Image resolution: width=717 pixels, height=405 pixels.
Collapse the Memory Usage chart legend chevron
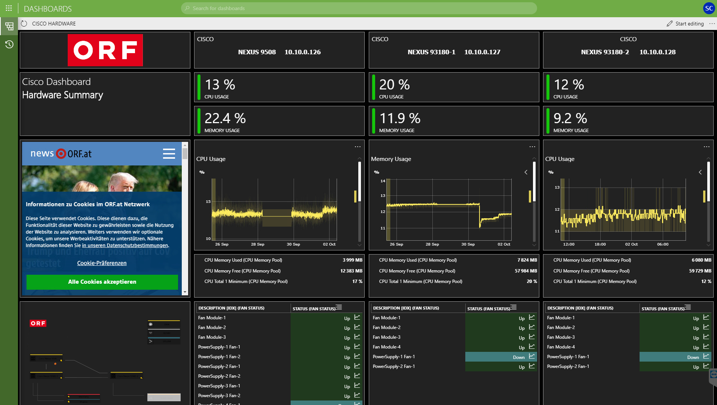(526, 172)
